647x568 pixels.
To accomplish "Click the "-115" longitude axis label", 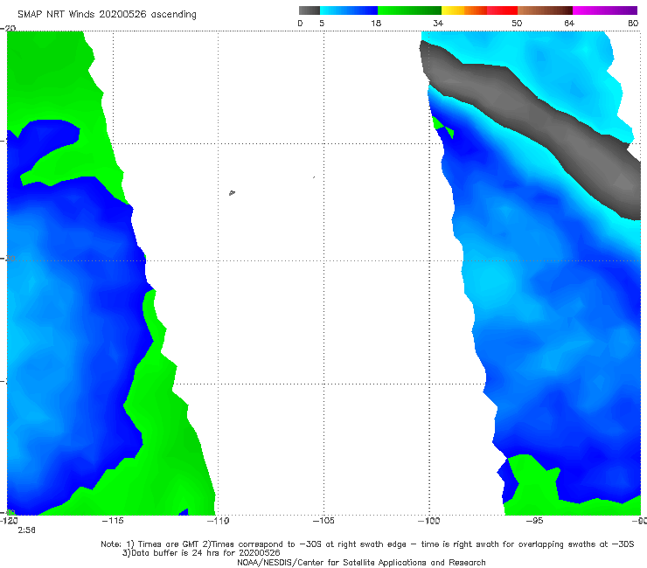I will pos(113,521).
